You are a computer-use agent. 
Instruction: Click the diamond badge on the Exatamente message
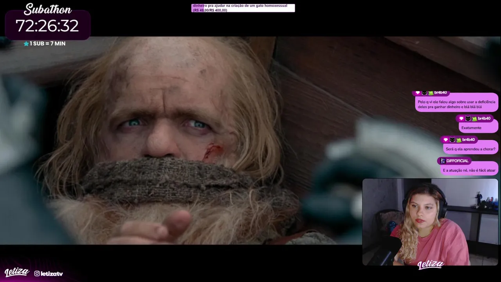461,119
